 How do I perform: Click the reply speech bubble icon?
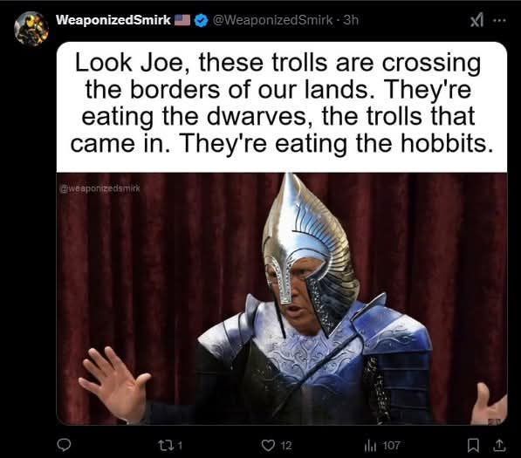(64, 445)
